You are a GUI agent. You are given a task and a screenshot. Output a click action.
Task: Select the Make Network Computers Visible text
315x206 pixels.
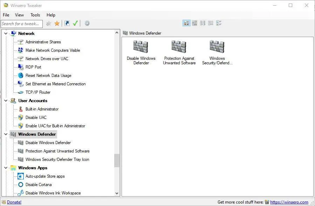click(x=53, y=50)
